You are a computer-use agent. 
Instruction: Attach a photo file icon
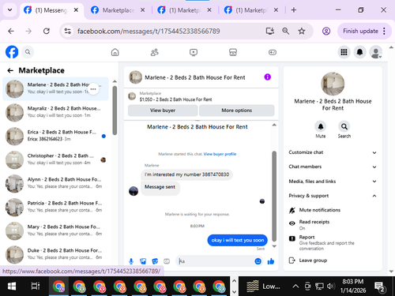click(143, 261)
